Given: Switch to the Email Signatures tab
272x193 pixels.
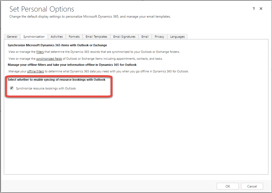Looking at the screenshot, I should (124, 37).
